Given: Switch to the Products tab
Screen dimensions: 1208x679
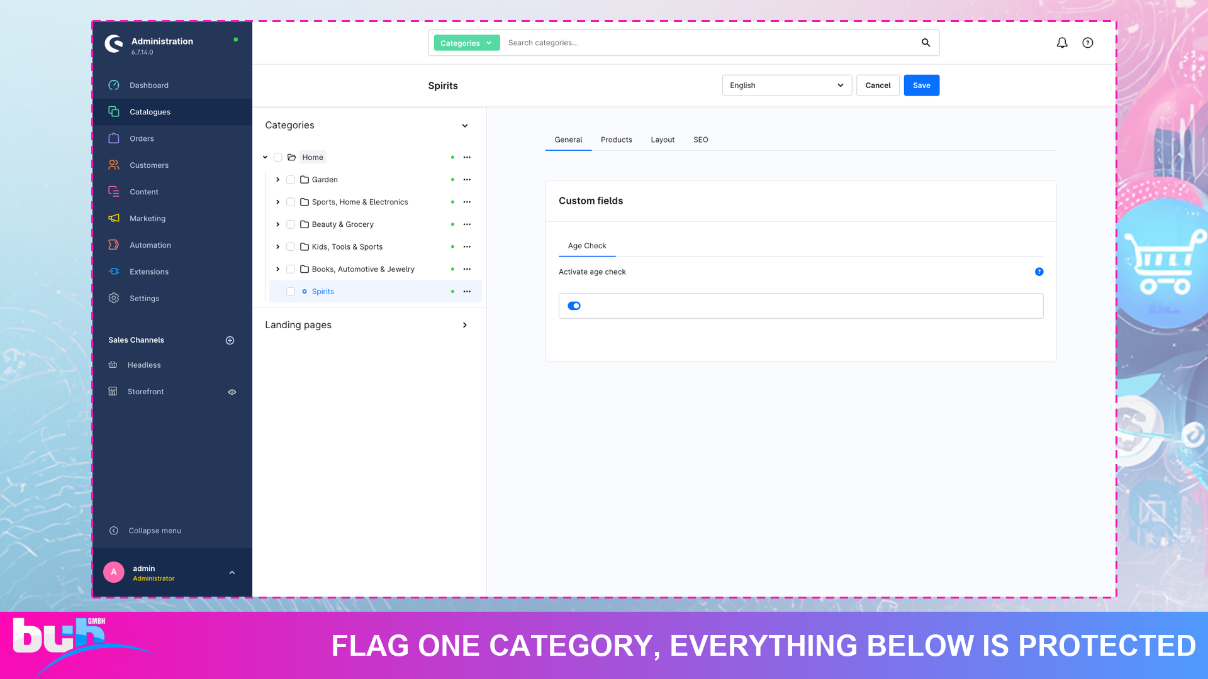Looking at the screenshot, I should coord(617,140).
